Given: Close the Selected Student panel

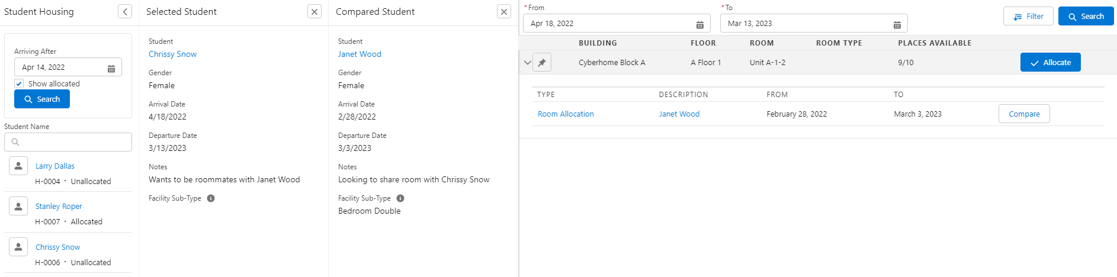Looking at the screenshot, I should 314,12.
